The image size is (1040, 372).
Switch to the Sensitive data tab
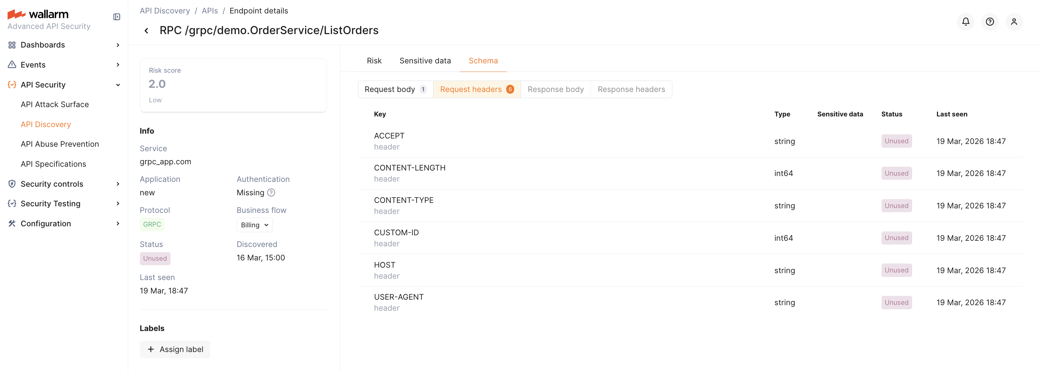click(x=425, y=61)
